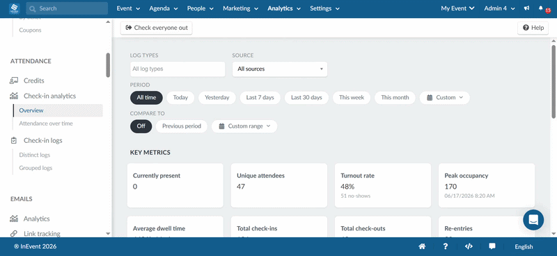Click the calendar icon on the Custom range chip
The height and width of the screenshot is (256, 557).
(221, 126)
